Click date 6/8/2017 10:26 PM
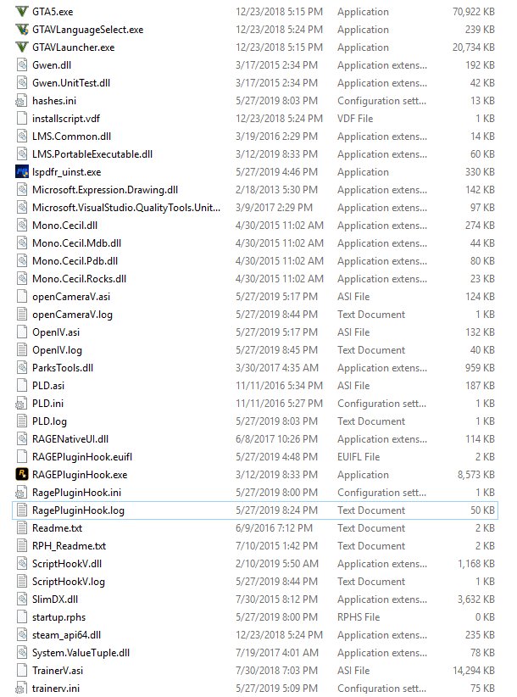This screenshot has width=517, height=697. click(276, 438)
